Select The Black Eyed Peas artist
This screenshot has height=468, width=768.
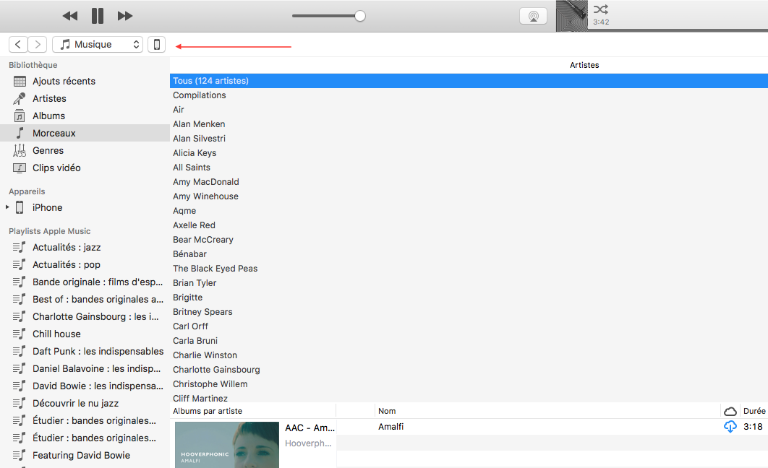469,269
